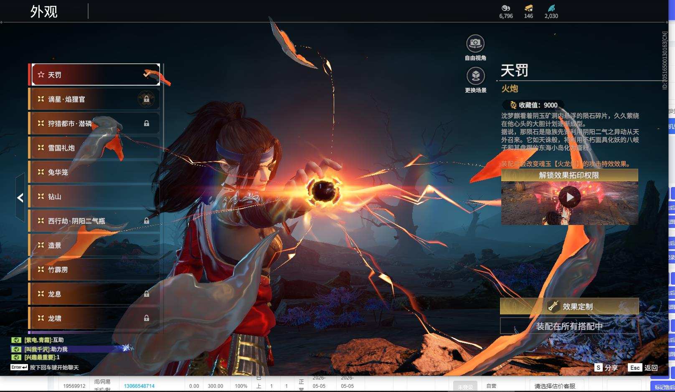This screenshot has height=392, width=675.
Task: Play the effect preview video
Action: coord(570,197)
